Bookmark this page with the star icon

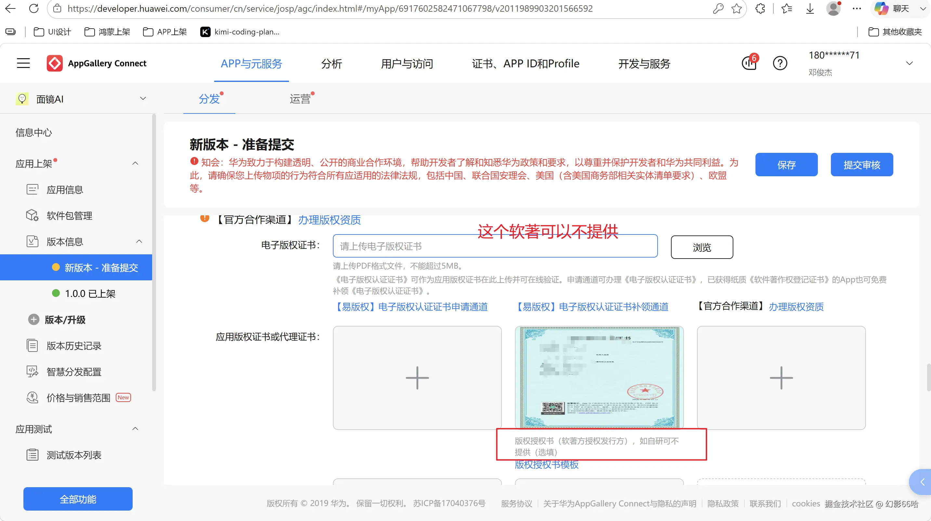point(736,8)
